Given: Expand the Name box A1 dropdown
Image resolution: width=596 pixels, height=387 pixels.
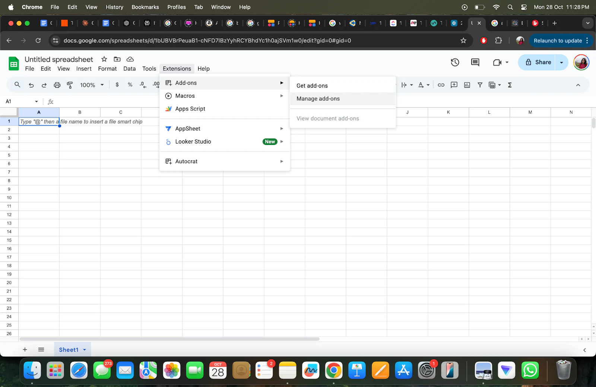Looking at the screenshot, I should (x=37, y=101).
